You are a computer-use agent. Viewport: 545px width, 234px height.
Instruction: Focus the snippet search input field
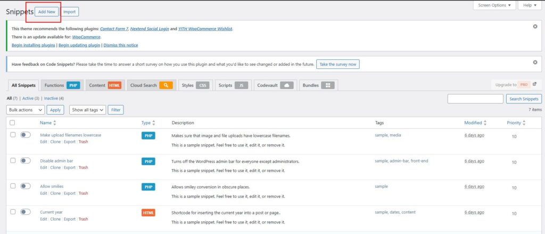click(x=475, y=99)
